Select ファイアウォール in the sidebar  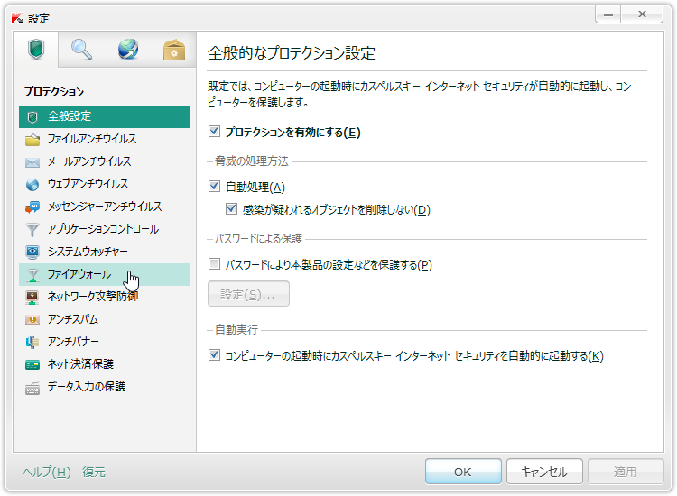pos(104,274)
